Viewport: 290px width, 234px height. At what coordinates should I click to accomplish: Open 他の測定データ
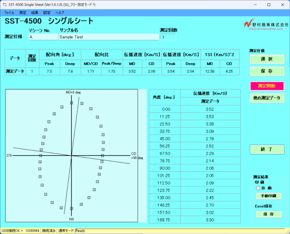[x=267, y=98]
